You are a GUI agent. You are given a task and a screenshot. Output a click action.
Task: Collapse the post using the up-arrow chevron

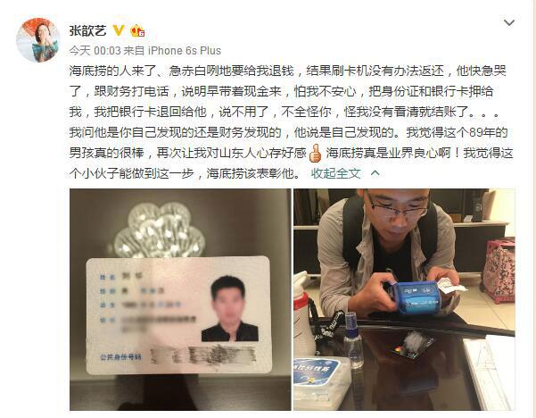tap(375, 173)
